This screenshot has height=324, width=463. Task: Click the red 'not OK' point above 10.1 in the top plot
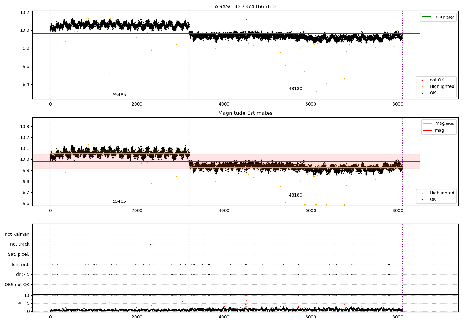[x=246, y=19]
